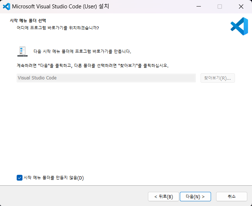252x206 pixels.
Task: Click the 'Visual Studio Code' folder name field
Action: click(x=106, y=78)
